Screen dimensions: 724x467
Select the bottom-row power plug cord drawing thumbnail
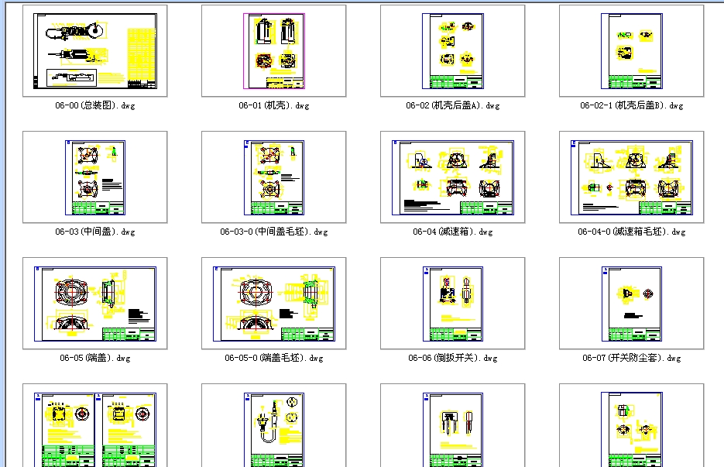click(274, 425)
